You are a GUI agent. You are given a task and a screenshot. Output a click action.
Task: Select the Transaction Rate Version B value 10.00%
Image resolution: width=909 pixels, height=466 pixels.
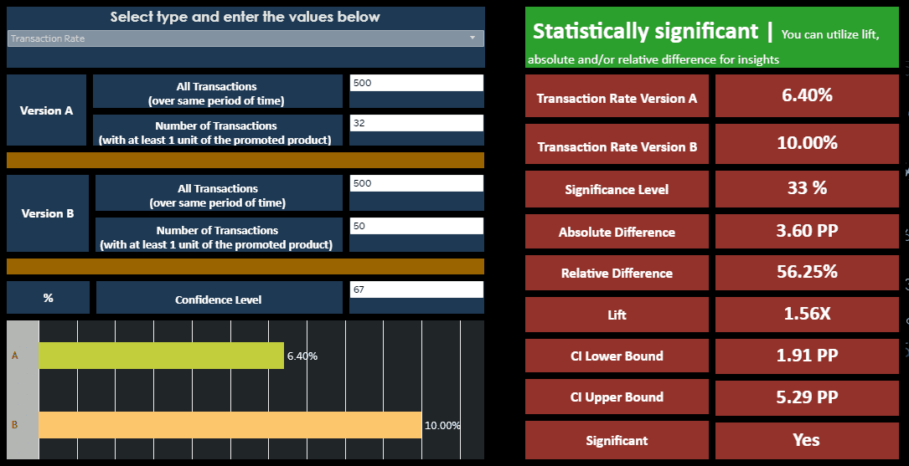pyautogui.click(x=807, y=143)
